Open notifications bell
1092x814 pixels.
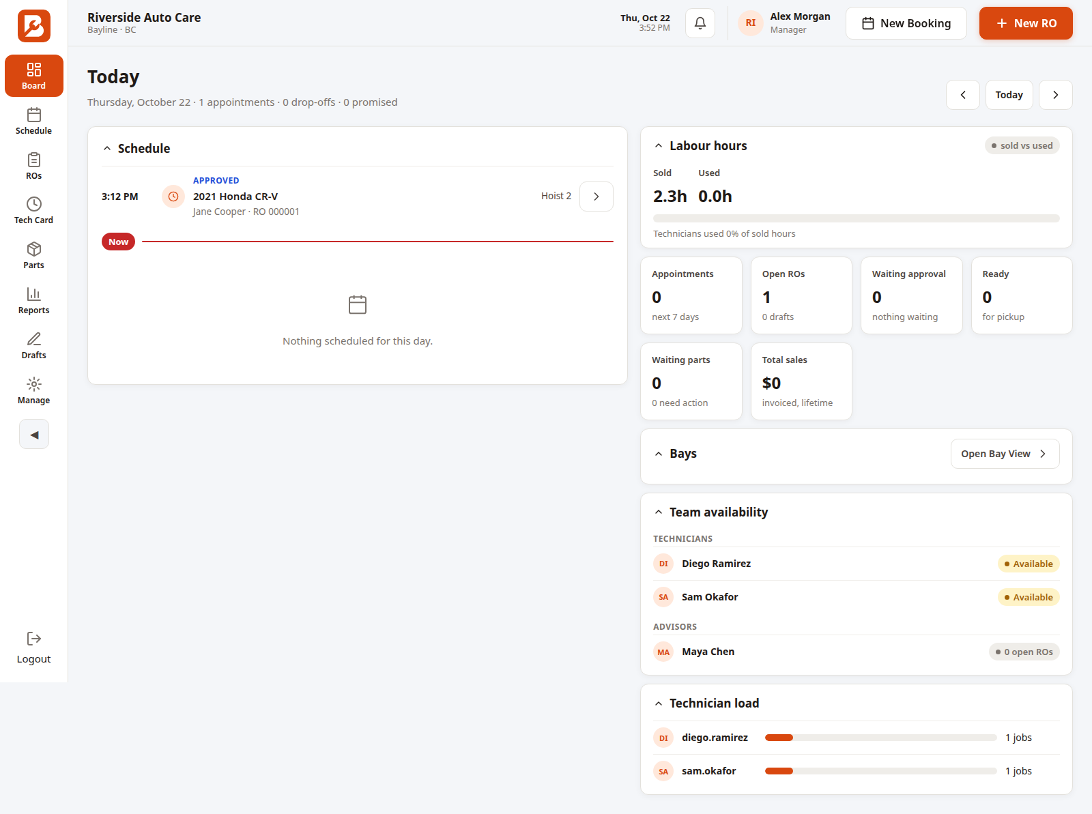(700, 23)
